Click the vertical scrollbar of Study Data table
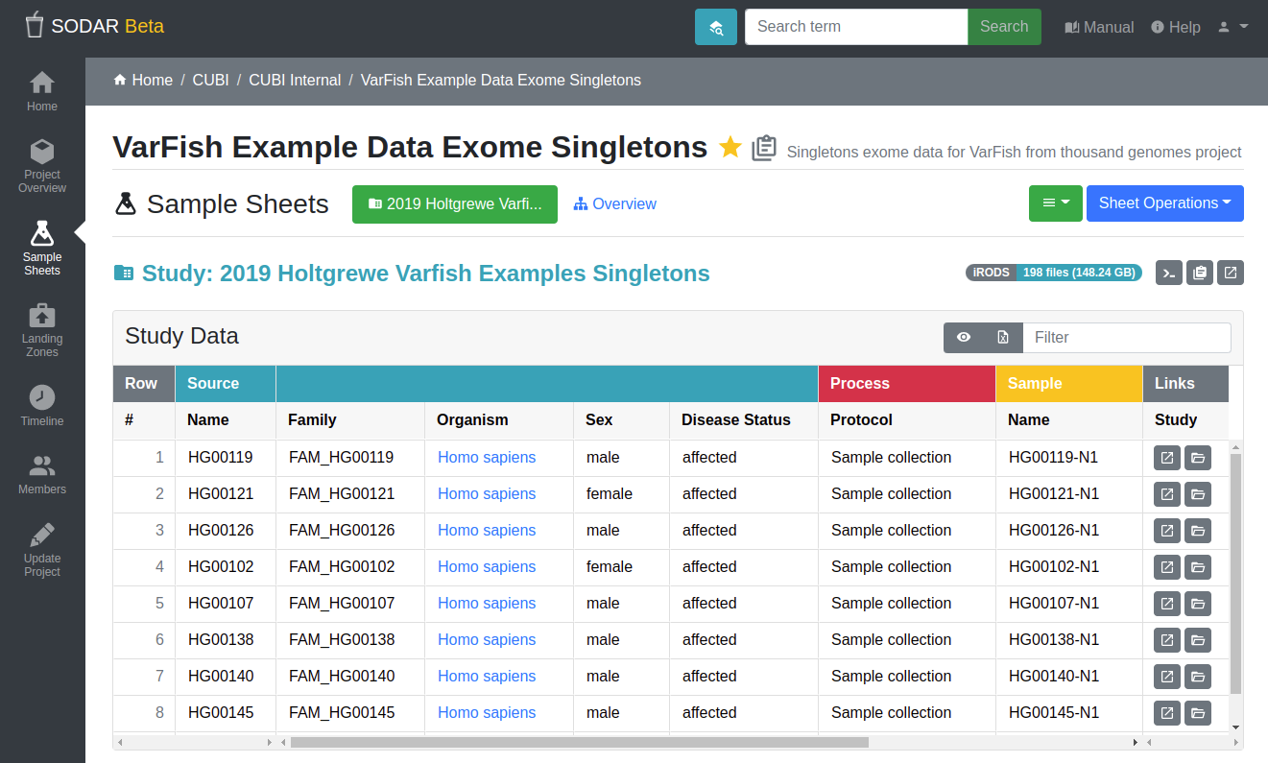 [1236, 574]
